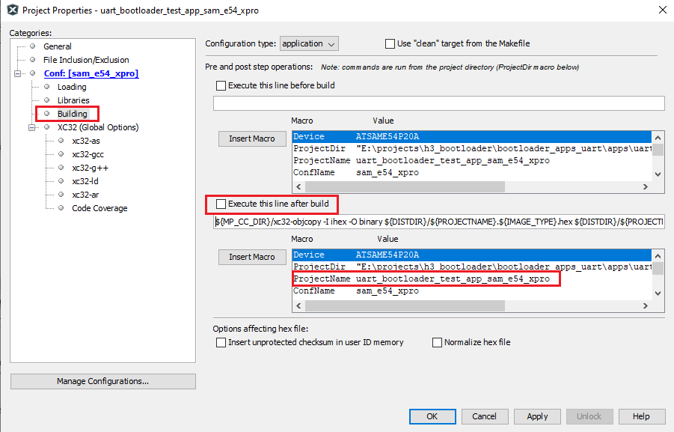Open the Configuration type dropdown
This screenshot has width=674, height=432.
(309, 43)
